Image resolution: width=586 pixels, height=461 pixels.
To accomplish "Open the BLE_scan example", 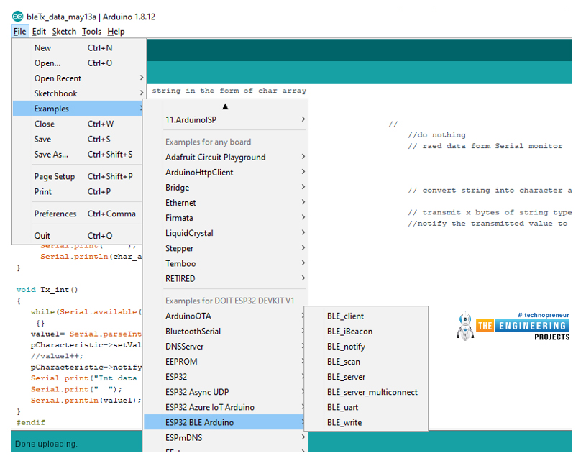I will pyautogui.click(x=366, y=362).
